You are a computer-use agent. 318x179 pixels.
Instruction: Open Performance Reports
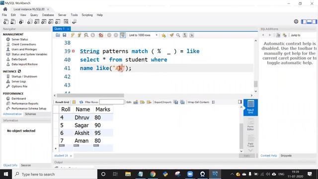tap(25, 103)
